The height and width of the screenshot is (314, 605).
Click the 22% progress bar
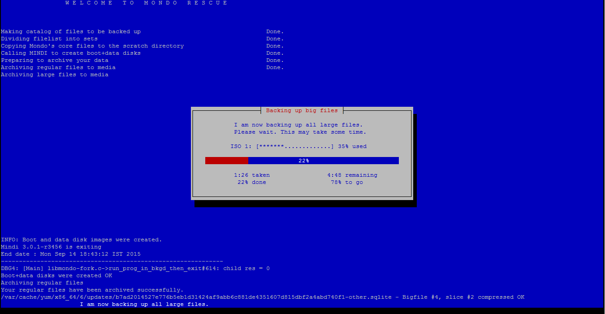(302, 161)
